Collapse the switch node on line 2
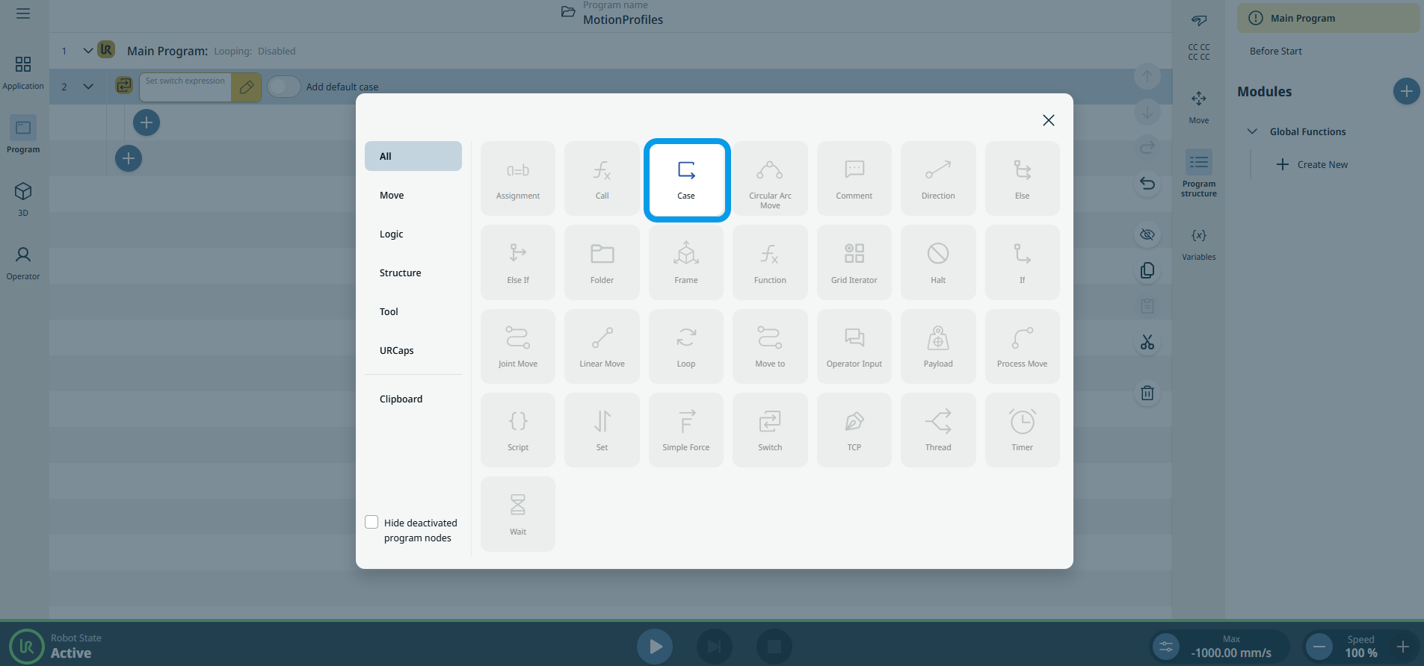This screenshot has width=1424, height=666. [x=88, y=87]
